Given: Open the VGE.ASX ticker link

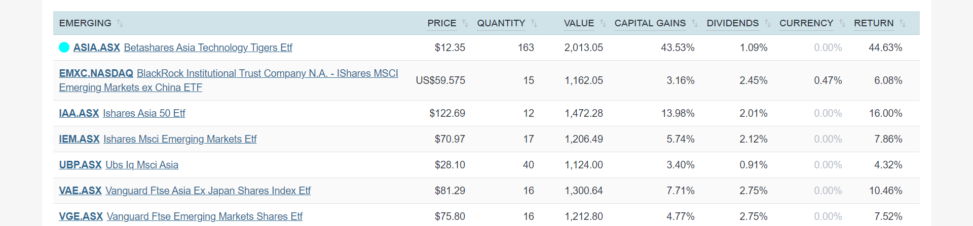Looking at the screenshot, I should coord(81,216).
